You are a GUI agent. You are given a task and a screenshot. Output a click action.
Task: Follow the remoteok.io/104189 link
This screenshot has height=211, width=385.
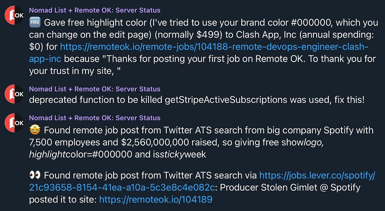[x=156, y=199]
